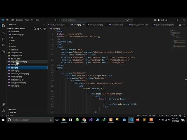Open the Go menu
The height and width of the screenshot is (140, 187).
coord(32,20)
